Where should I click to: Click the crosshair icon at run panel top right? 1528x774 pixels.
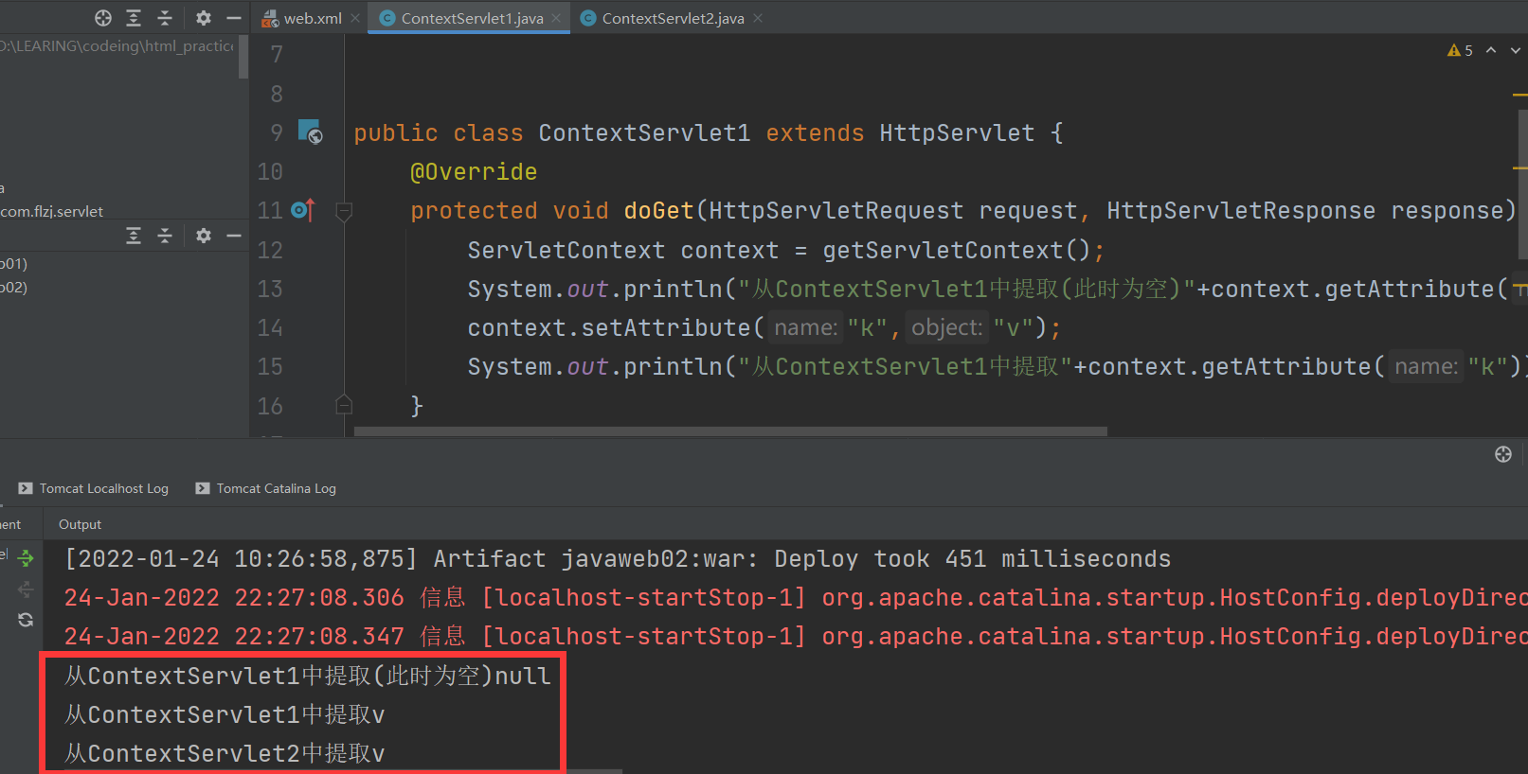pyautogui.click(x=1503, y=454)
